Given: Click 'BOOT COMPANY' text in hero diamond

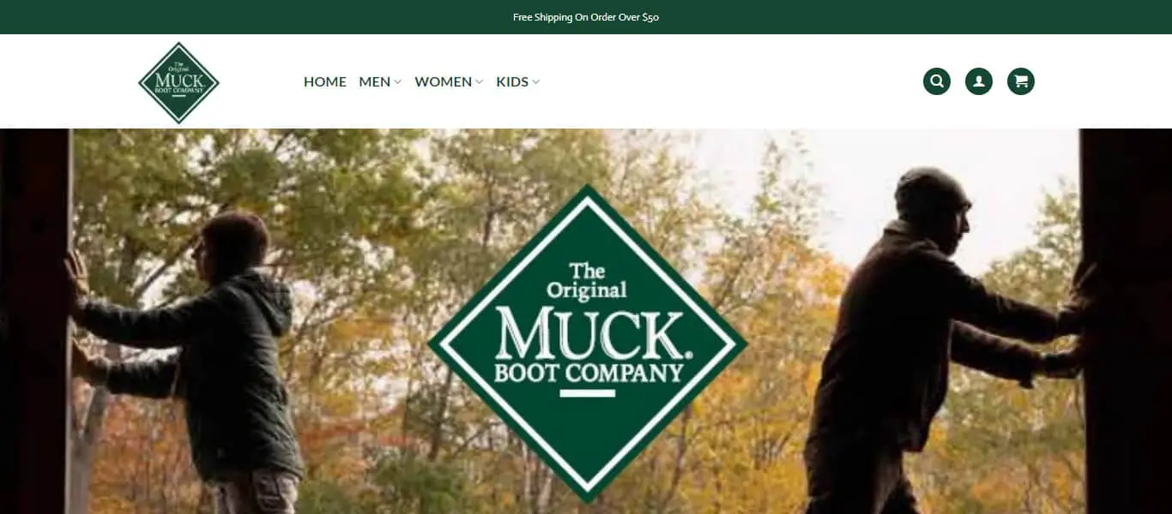Looking at the screenshot, I should [x=588, y=373].
